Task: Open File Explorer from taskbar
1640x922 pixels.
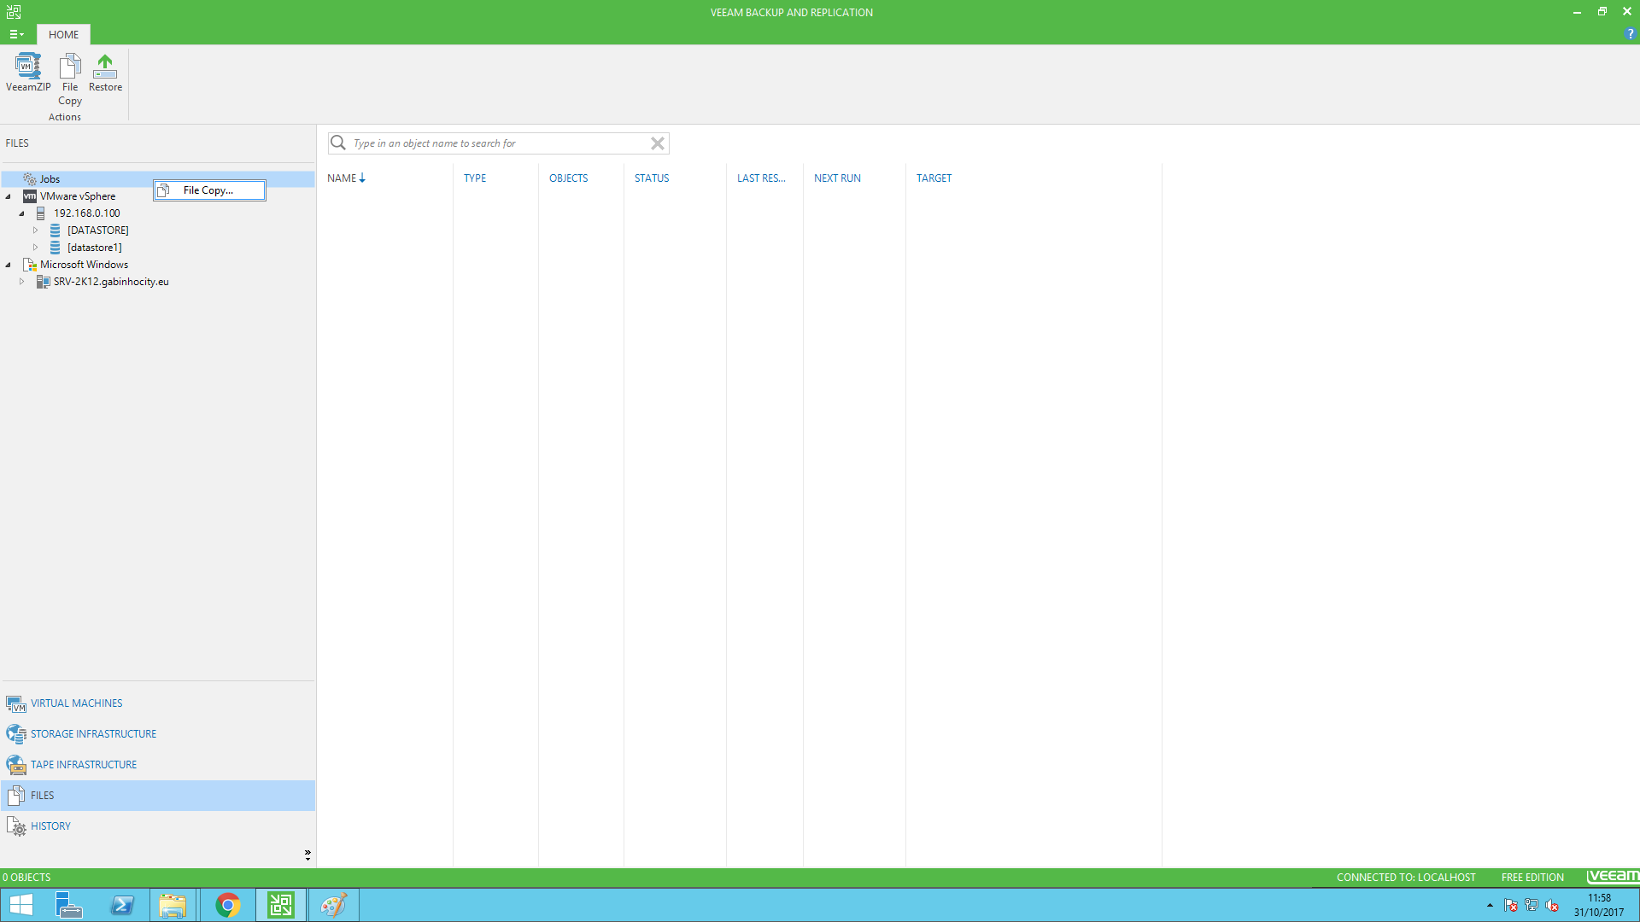Action: (173, 905)
